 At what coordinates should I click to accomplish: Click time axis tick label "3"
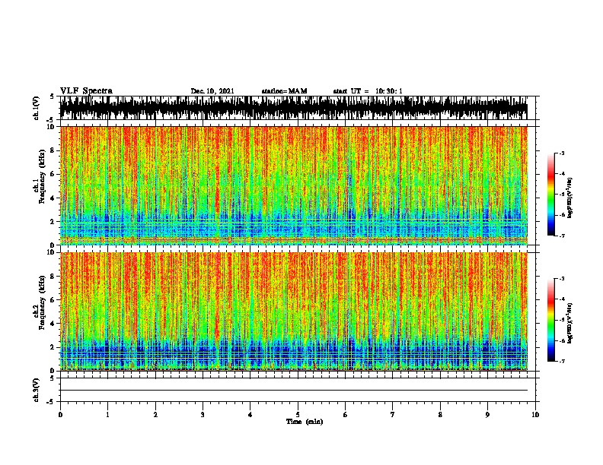click(x=203, y=415)
